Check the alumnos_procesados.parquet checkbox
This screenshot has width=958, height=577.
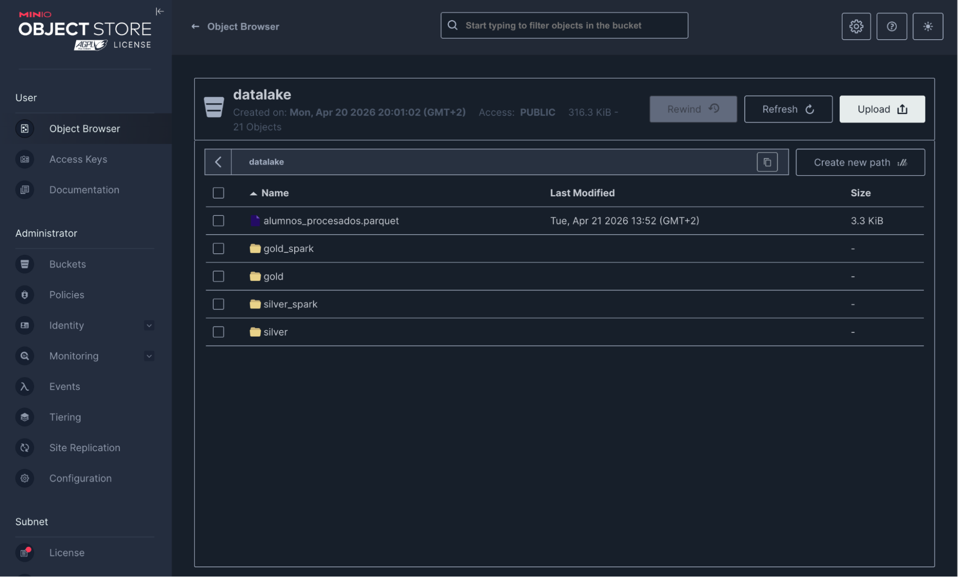219,221
